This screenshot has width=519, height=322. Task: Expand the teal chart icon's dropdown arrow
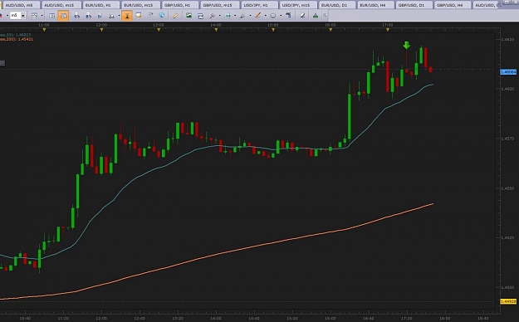[235, 15]
